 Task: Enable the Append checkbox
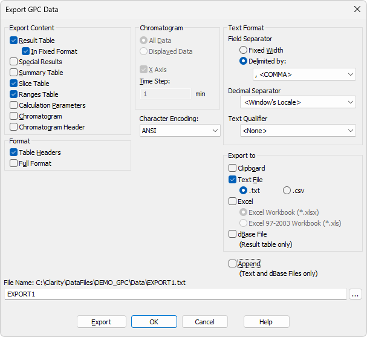pyautogui.click(x=232, y=264)
